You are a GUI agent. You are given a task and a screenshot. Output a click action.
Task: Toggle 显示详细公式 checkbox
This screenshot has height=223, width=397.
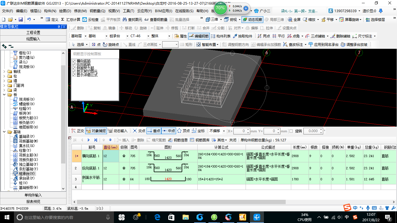pos(74,75)
